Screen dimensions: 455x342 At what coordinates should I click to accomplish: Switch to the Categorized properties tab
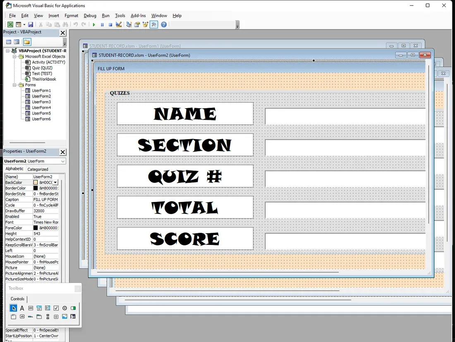pos(38,169)
